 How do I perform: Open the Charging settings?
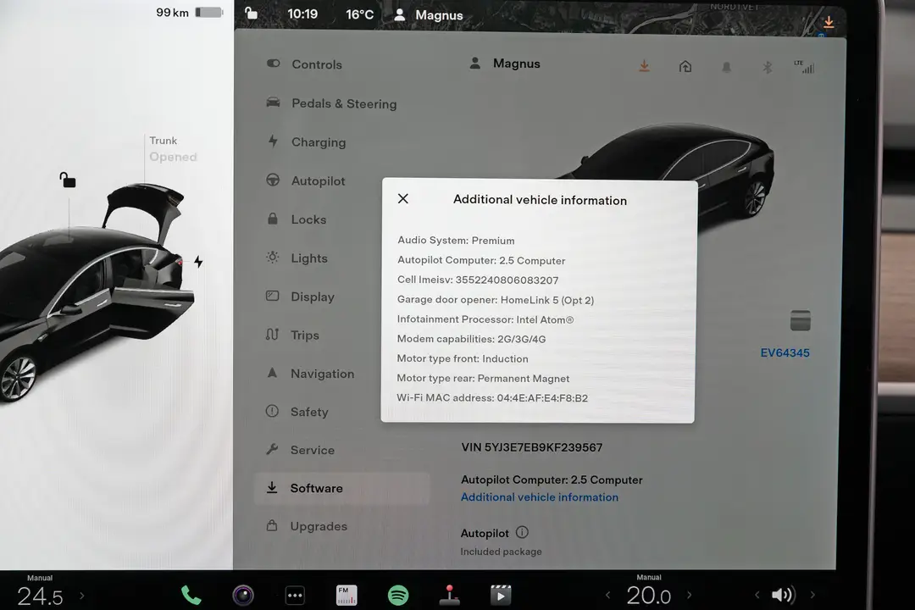(x=307, y=141)
